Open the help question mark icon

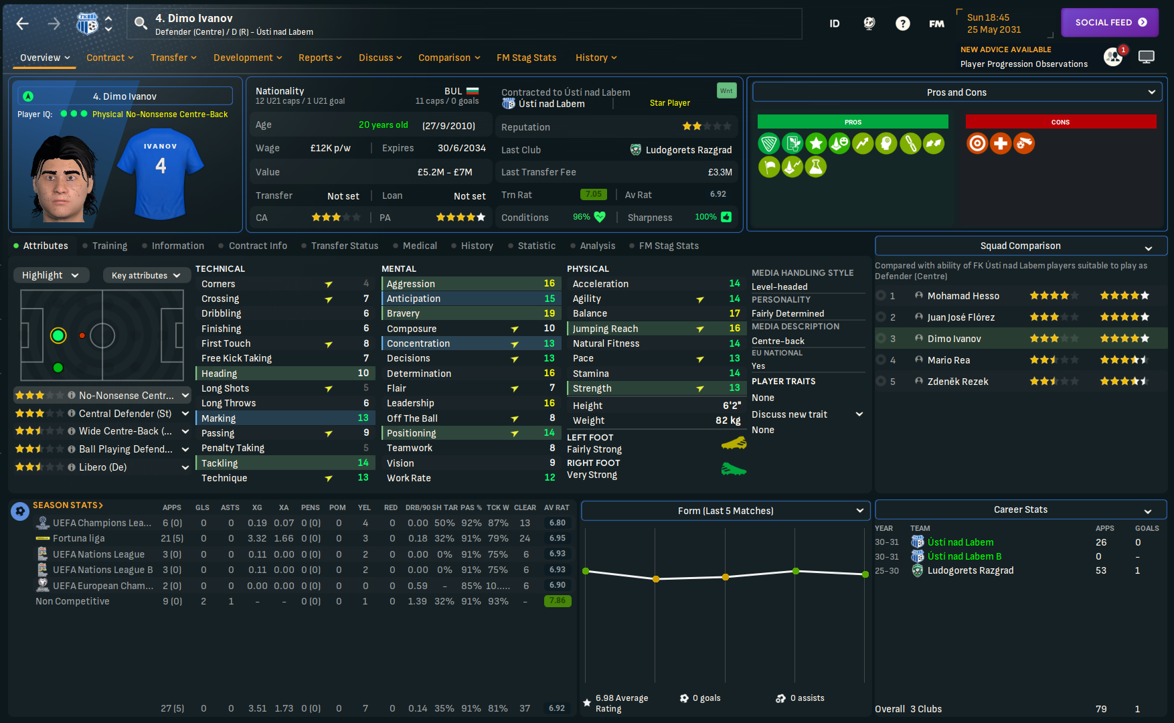point(903,23)
